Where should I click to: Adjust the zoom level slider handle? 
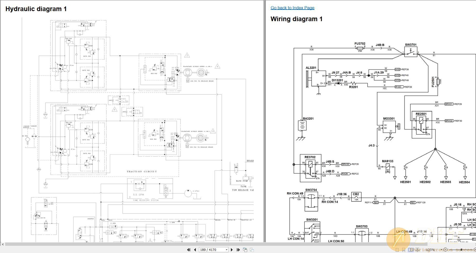tap(461, 250)
